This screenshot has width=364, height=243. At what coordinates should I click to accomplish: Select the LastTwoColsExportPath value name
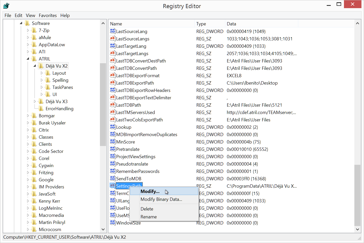[140, 120]
